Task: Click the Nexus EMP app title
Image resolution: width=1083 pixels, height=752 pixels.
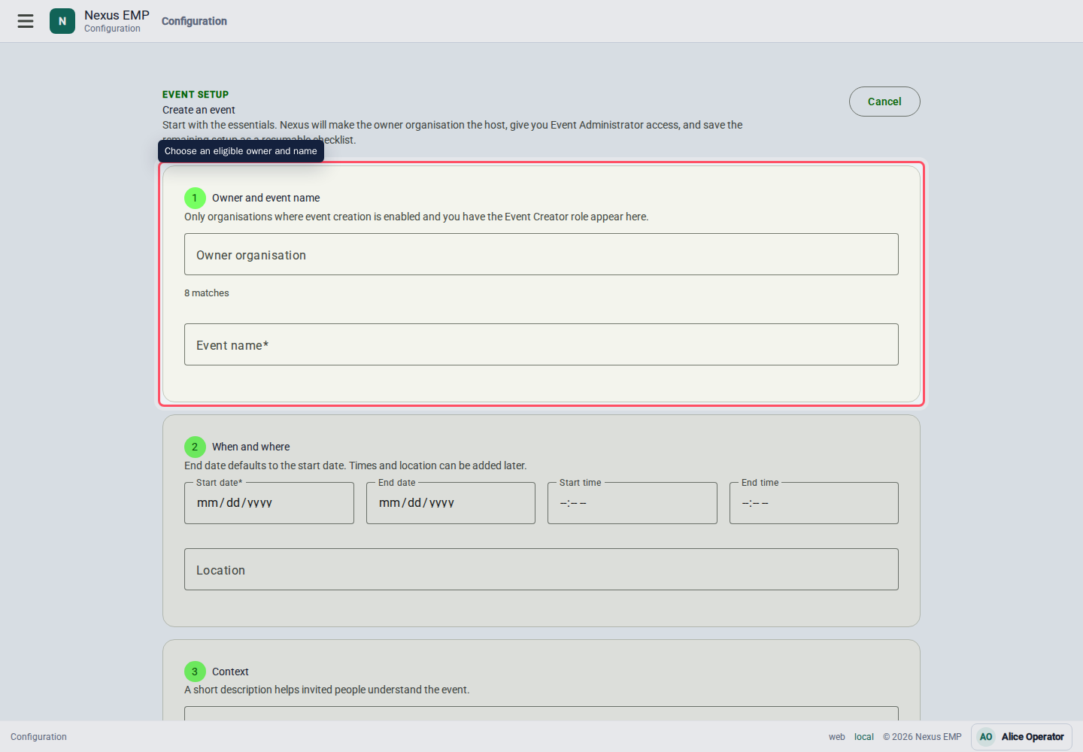Action: click(117, 15)
